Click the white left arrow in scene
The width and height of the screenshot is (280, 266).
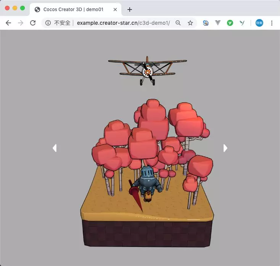pos(55,148)
